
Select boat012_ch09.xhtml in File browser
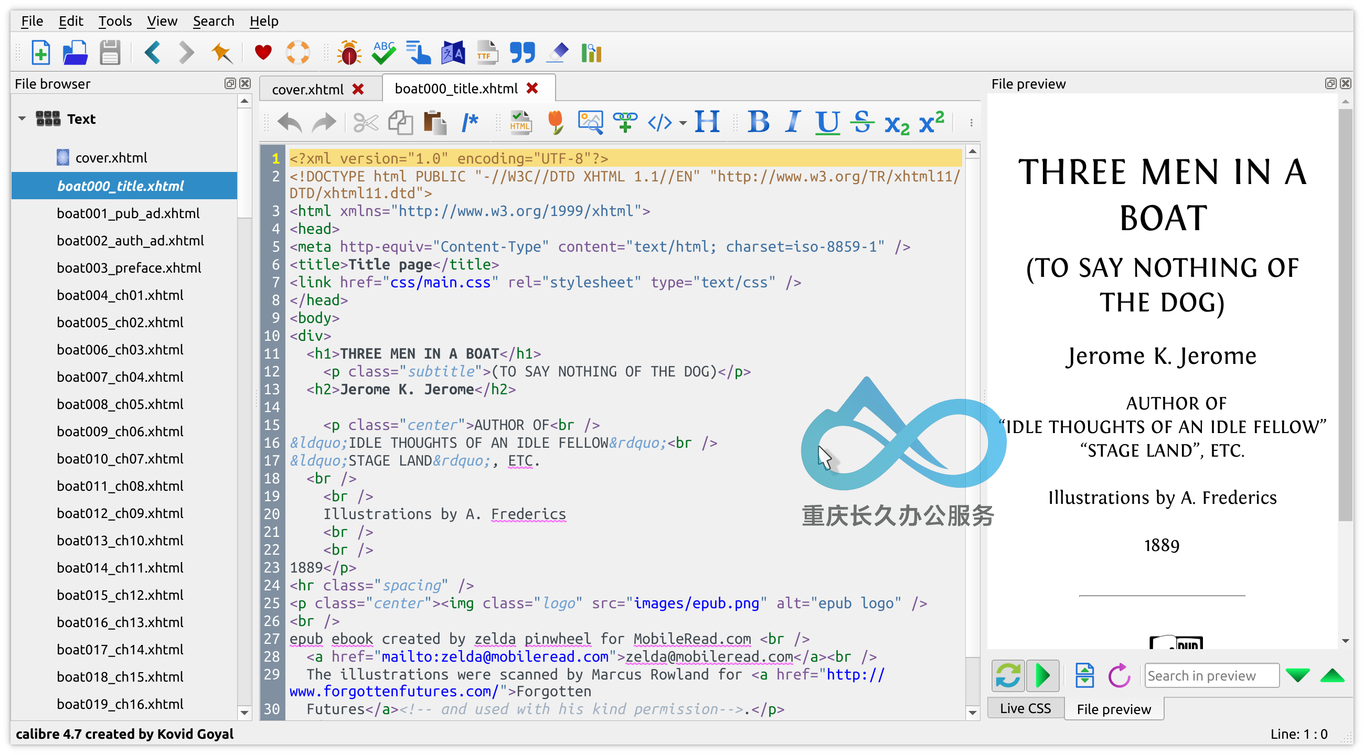tap(120, 513)
